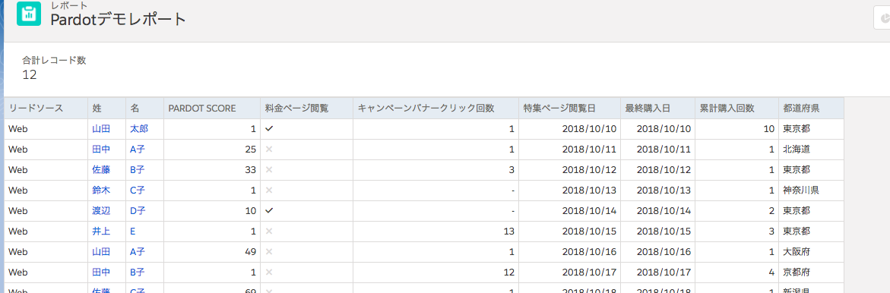Toggle 料金ページ閲覧 mark in 佐藤 B子 row

(x=269, y=169)
